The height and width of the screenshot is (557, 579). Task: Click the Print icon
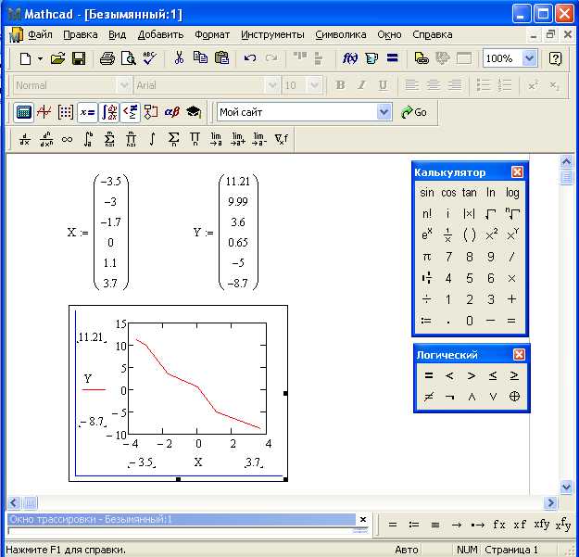[107, 58]
